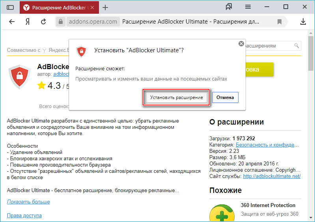Image resolution: width=315 pixels, height=222 pixels.
Task: Reload the page with refresh icon
Action: tap(43, 22)
